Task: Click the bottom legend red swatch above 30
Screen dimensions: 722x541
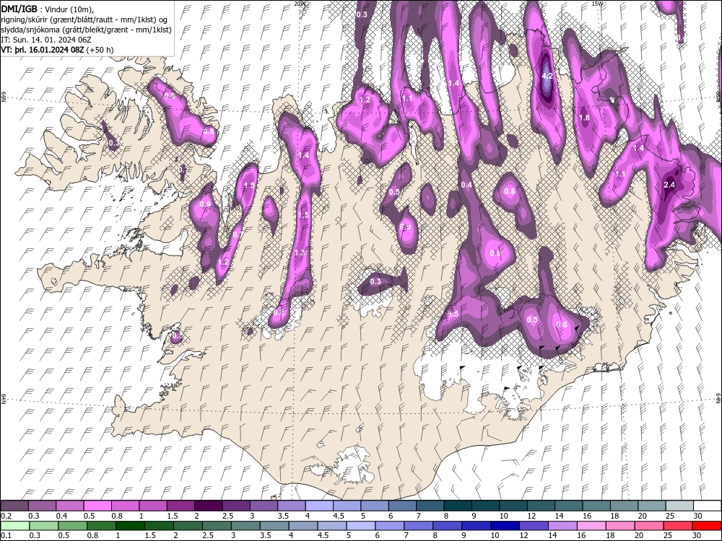Action: click(x=707, y=525)
